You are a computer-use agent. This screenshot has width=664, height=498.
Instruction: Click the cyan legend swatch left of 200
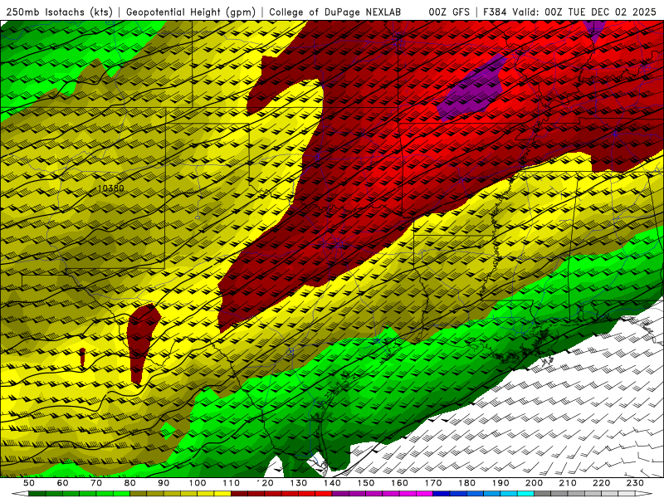[525, 494]
